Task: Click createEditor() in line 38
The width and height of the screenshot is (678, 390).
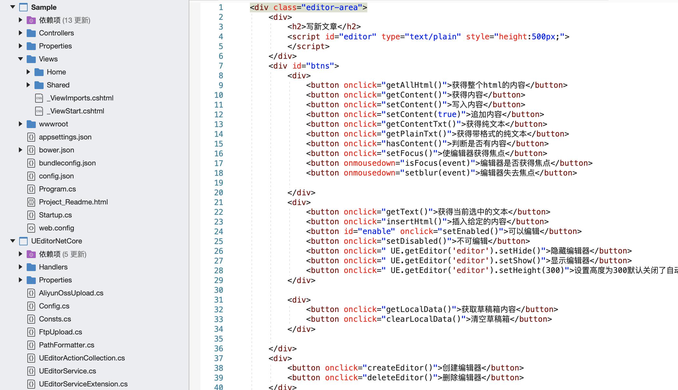Action: (400, 368)
